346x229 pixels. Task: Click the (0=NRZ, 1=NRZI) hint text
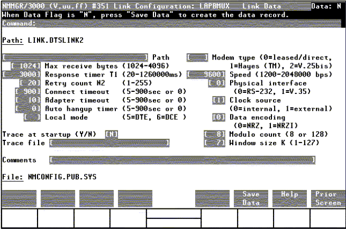click(266, 126)
